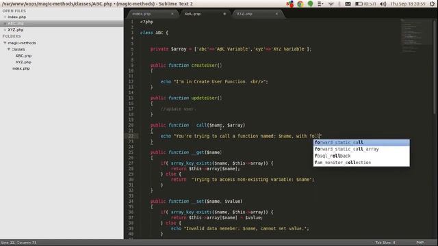Click the "I'm in Create User Function" string

point(219,82)
